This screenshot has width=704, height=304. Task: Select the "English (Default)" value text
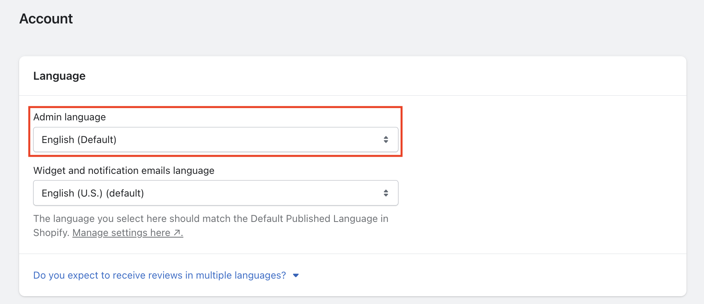79,140
